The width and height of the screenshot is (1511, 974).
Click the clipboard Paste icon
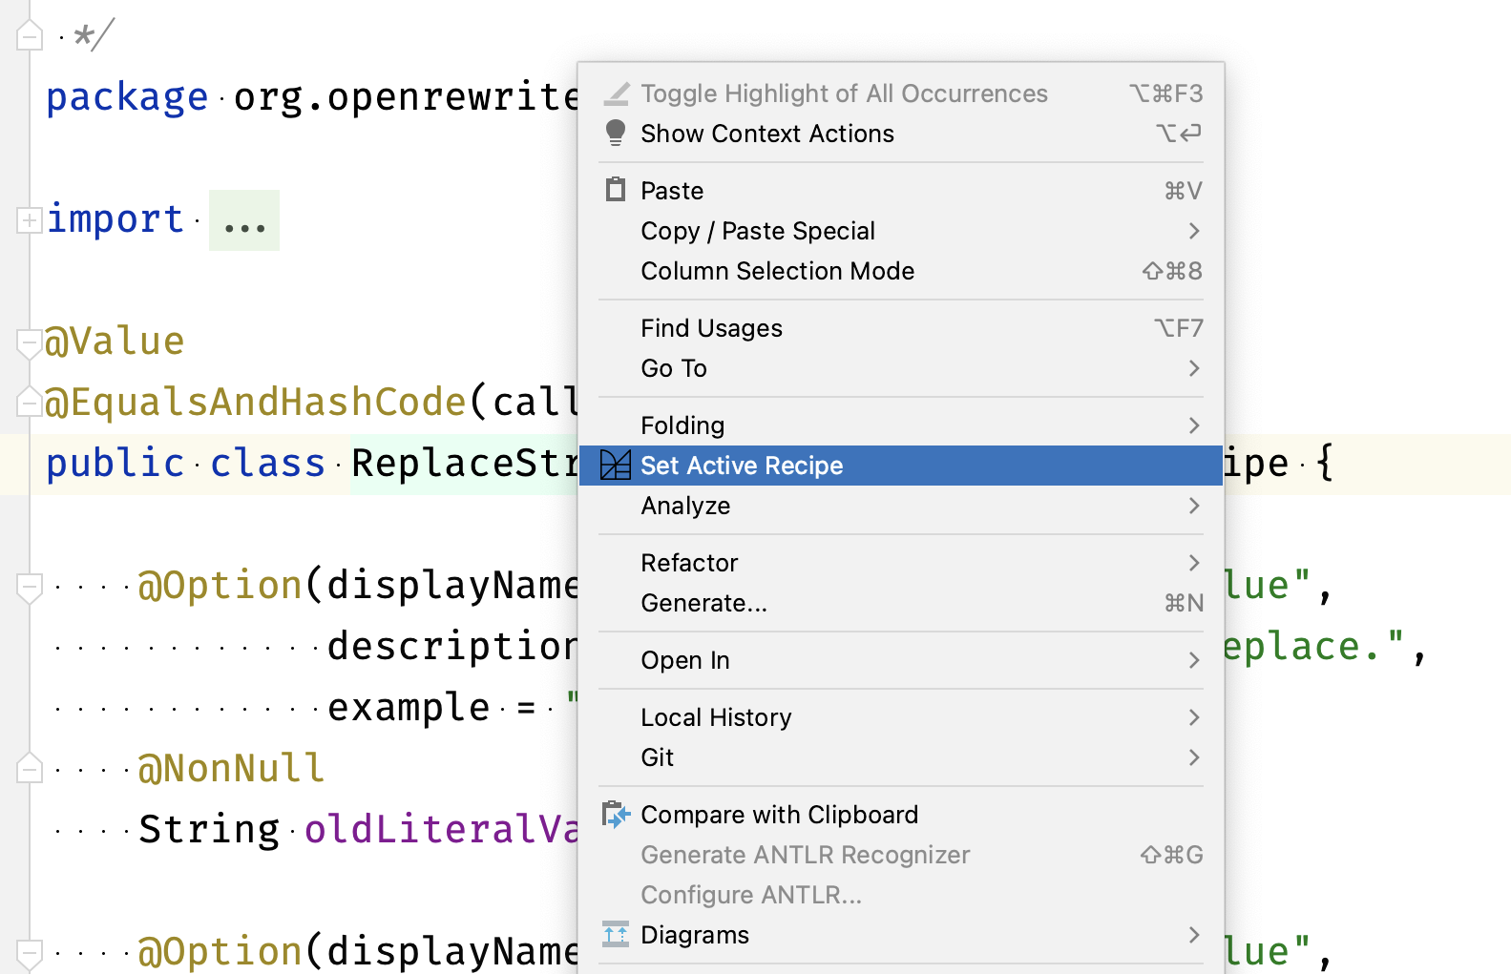[616, 190]
